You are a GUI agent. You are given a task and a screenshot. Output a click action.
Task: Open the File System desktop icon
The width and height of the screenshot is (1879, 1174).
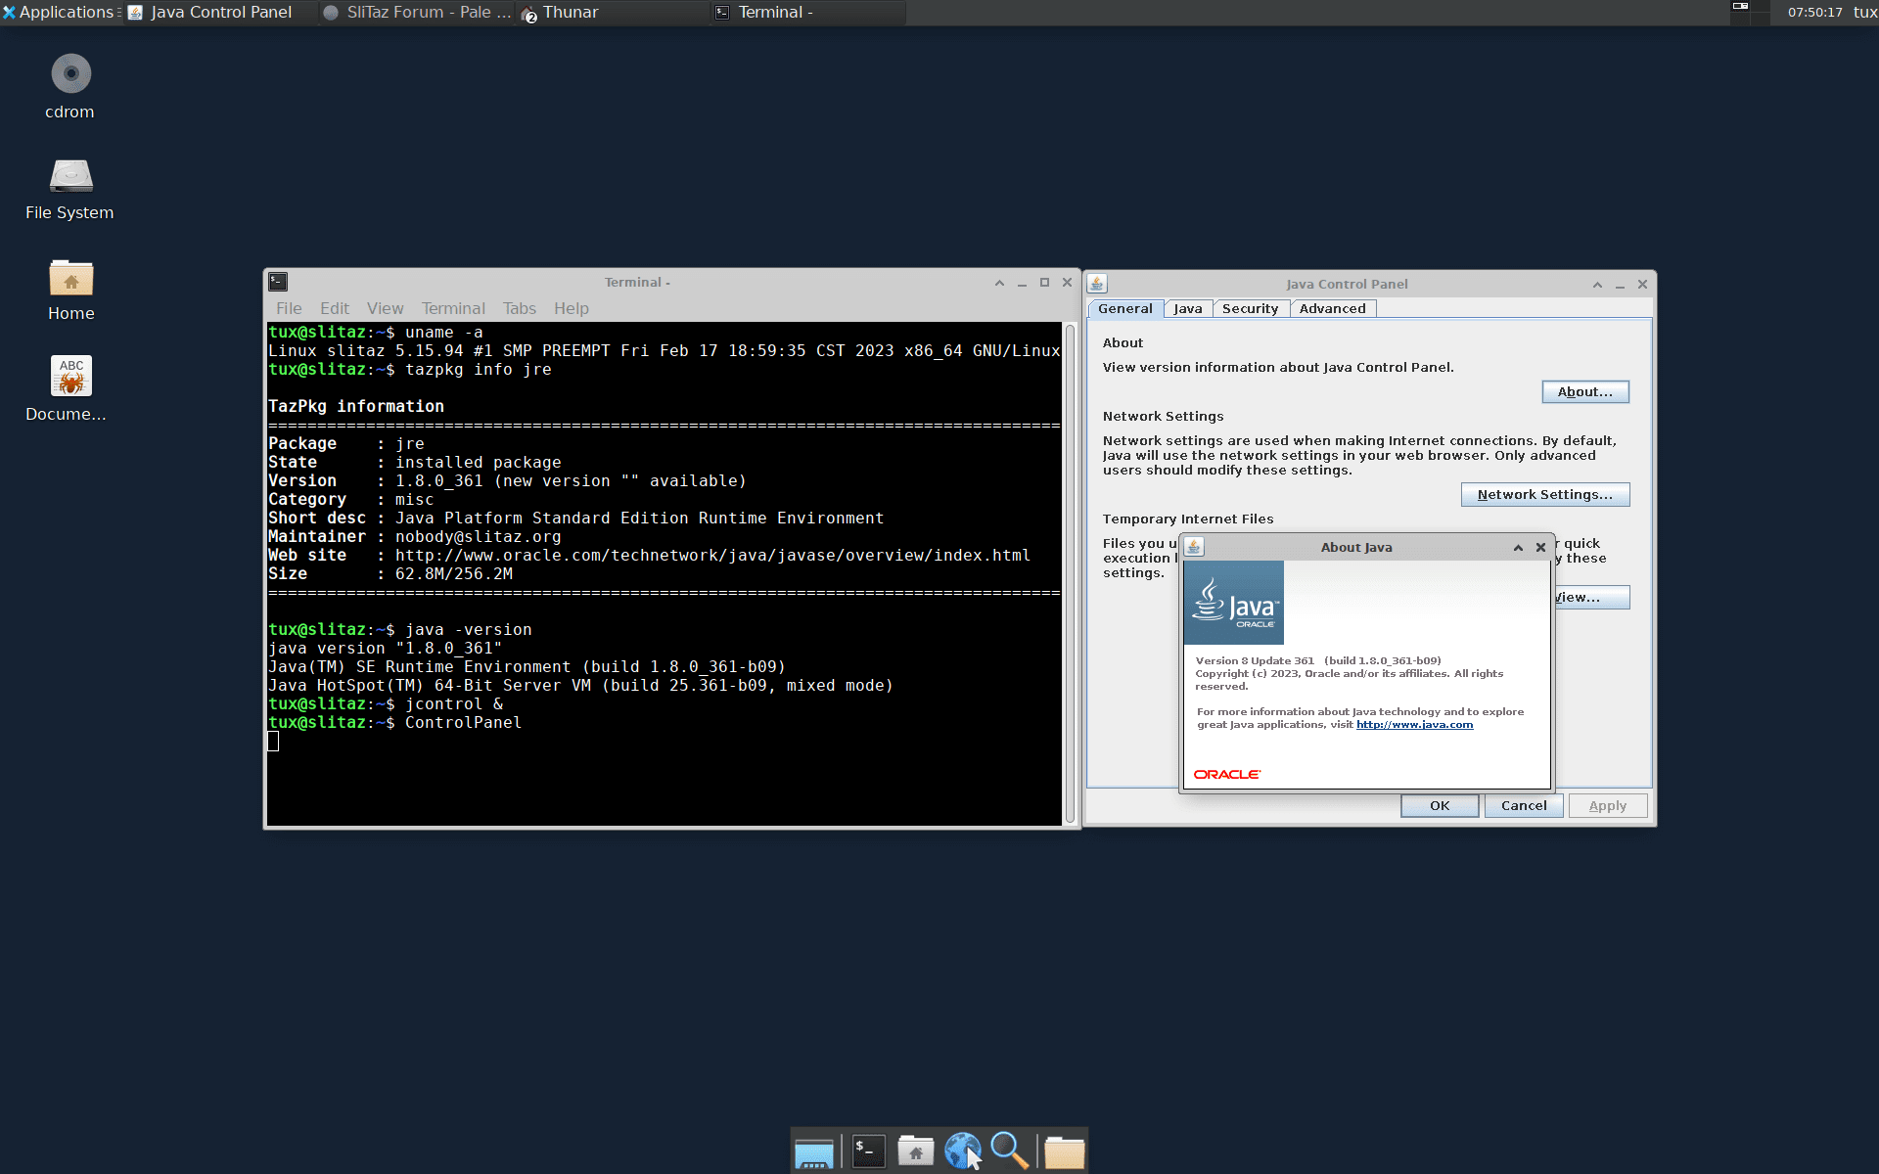click(x=70, y=177)
